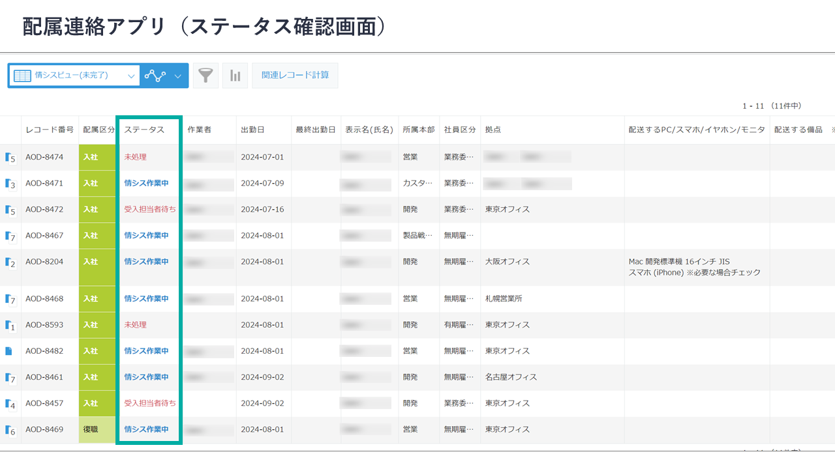The width and height of the screenshot is (835, 469).
Task: Click record number AOD-8474
Action: [x=44, y=158]
